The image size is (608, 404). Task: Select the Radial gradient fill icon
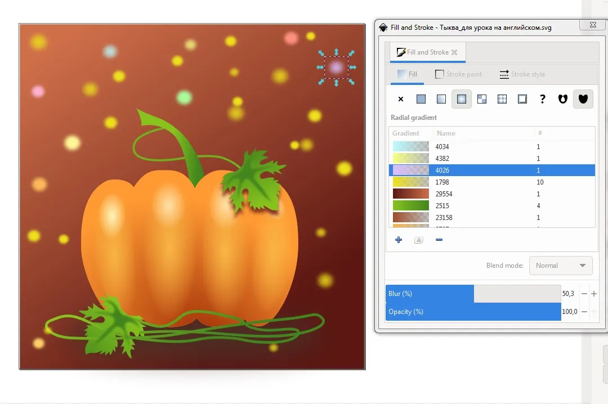coord(462,99)
